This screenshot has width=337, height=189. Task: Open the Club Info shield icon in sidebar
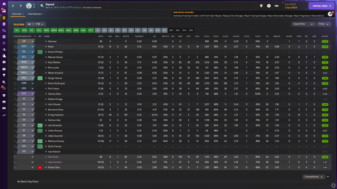(x=4, y=95)
